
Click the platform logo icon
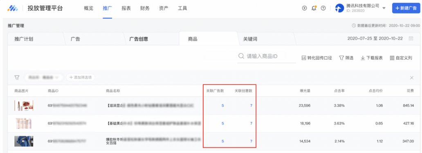pos(12,8)
